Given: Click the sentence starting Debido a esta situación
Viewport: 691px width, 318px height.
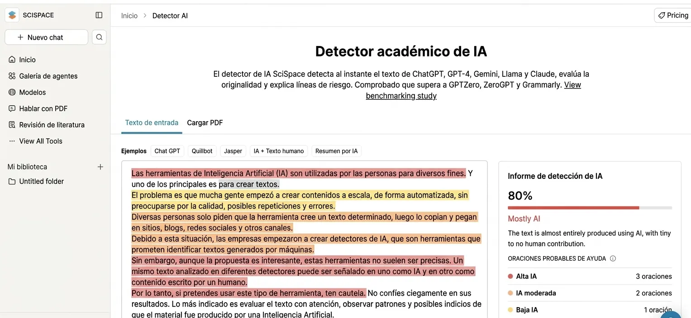Looking at the screenshot, I should [x=306, y=244].
